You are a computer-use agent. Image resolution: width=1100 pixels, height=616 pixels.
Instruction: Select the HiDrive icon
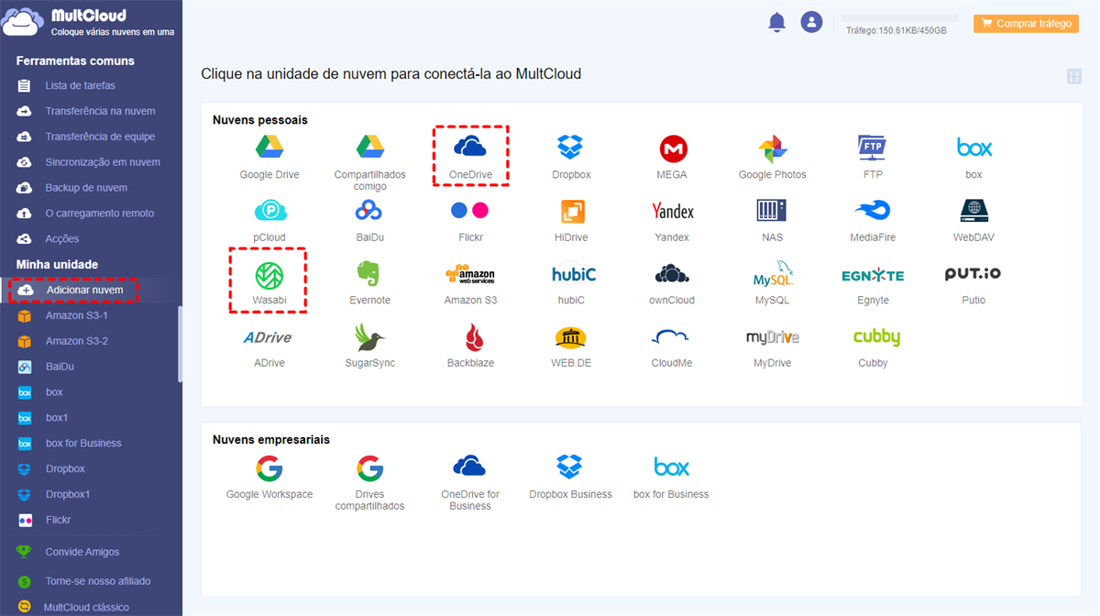(x=572, y=212)
